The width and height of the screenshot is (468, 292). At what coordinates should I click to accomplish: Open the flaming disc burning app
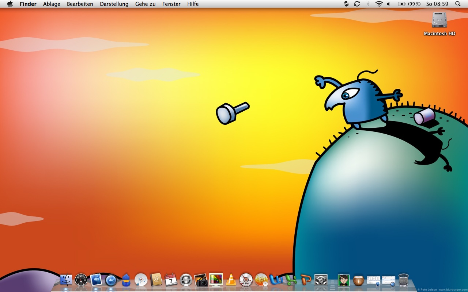pyautogui.click(x=261, y=280)
